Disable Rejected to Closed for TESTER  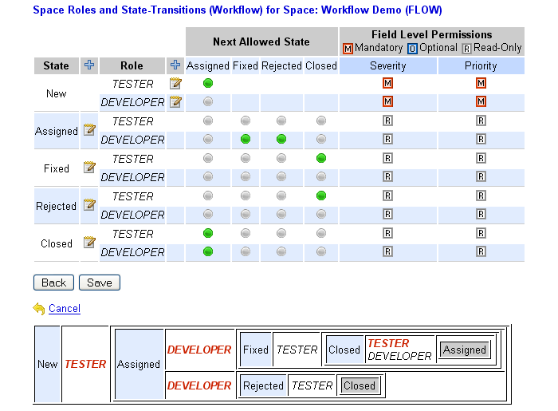click(321, 196)
